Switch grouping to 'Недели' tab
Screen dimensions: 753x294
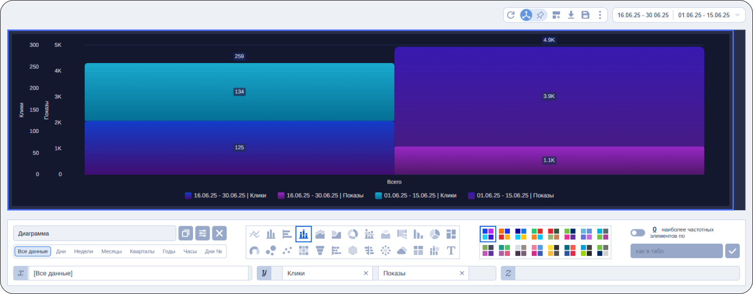(x=84, y=251)
